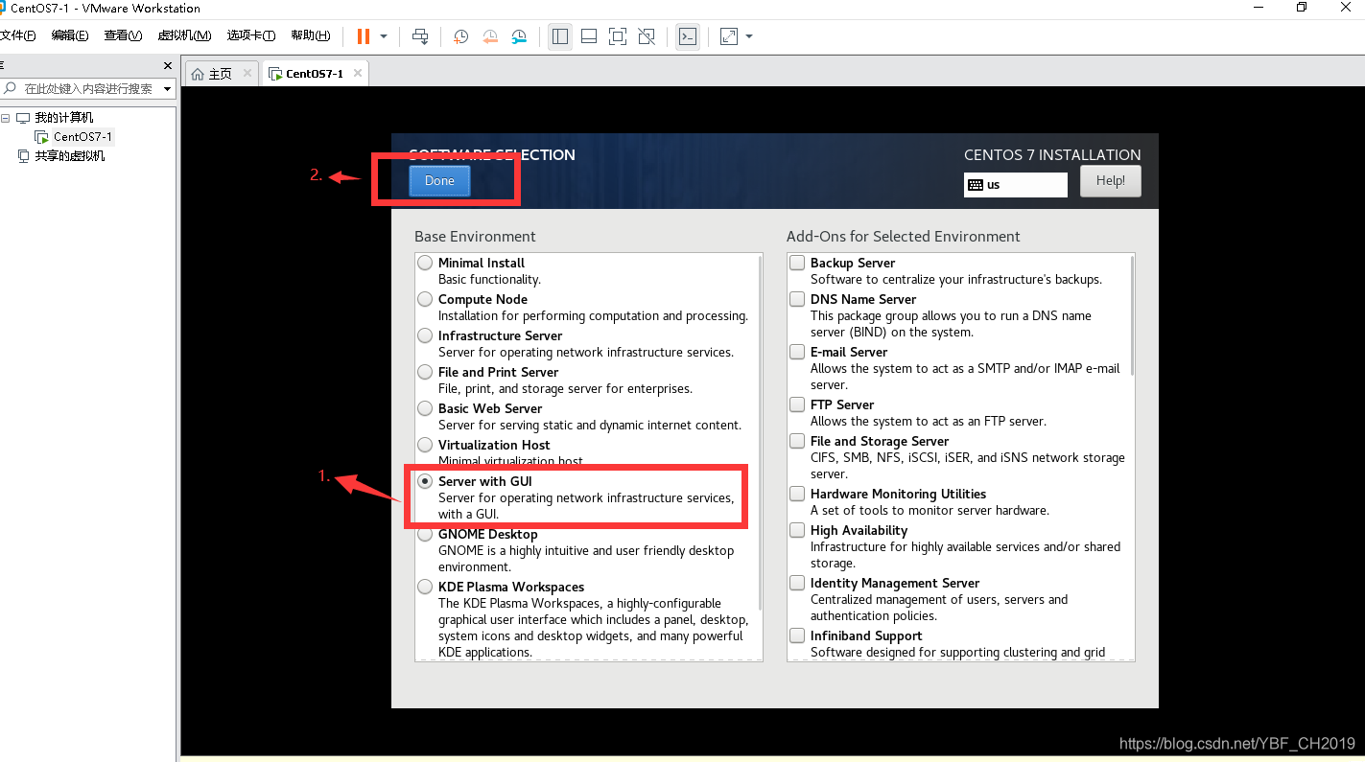Screen dimensions: 1365x762
Task: Enable the Hardware Monitoring Utilities checkbox
Action: (x=797, y=494)
